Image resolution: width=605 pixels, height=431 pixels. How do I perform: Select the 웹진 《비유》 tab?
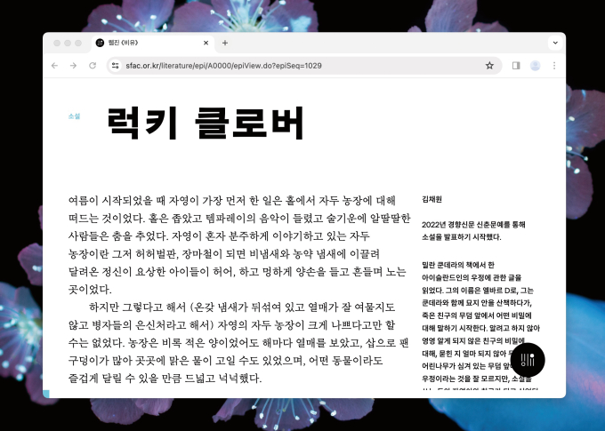point(152,43)
